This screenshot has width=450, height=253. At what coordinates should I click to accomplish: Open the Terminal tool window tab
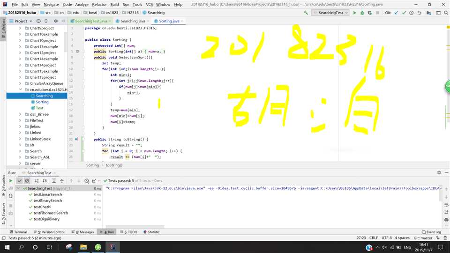tap(18, 232)
